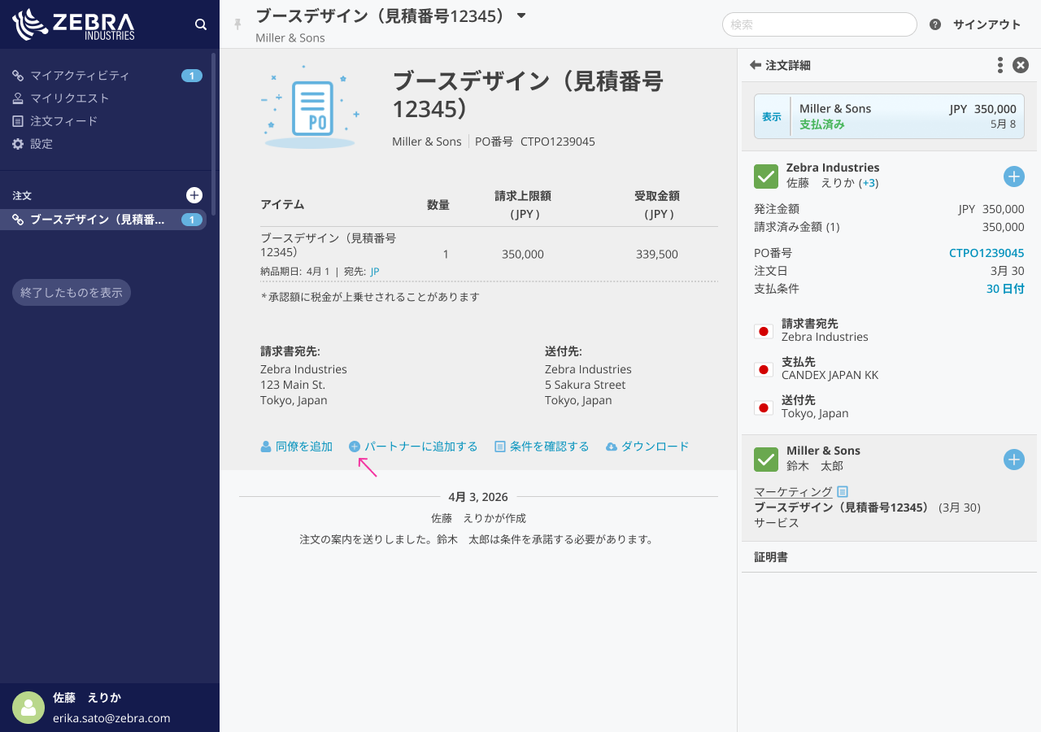Screen dimensions: 1041x732
Task: Click the 支払済み status text
Action: [x=822, y=124]
